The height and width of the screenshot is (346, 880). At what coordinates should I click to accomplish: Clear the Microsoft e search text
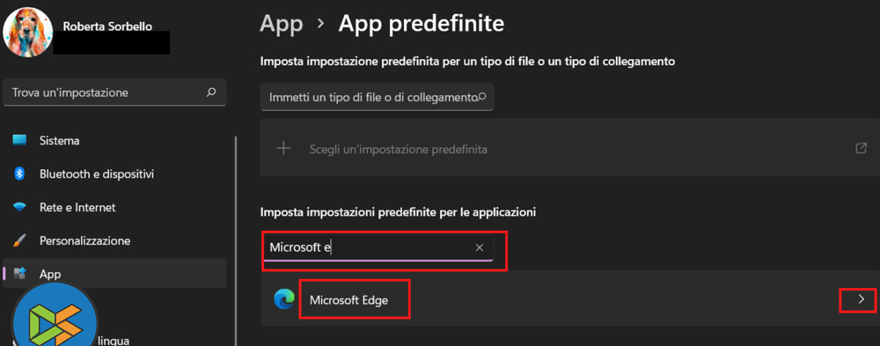pyautogui.click(x=479, y=248)
